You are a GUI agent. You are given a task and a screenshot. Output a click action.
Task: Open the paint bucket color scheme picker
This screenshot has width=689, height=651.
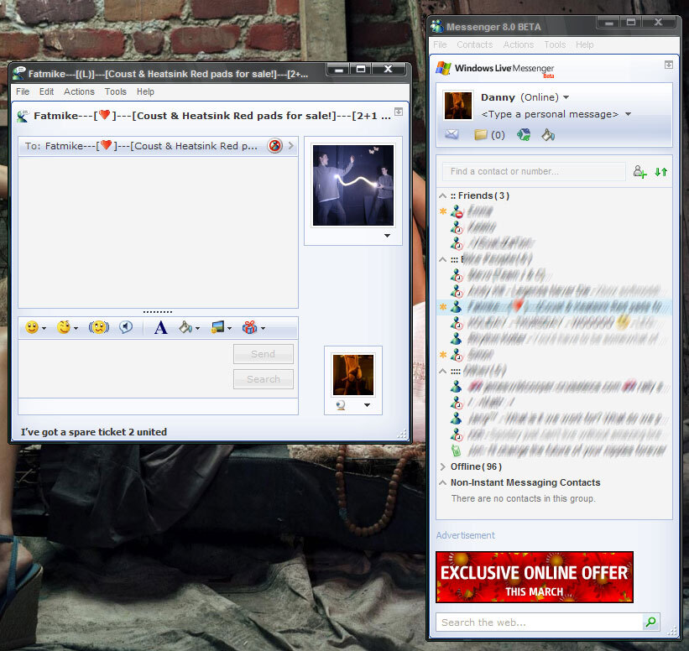point(548,134)
